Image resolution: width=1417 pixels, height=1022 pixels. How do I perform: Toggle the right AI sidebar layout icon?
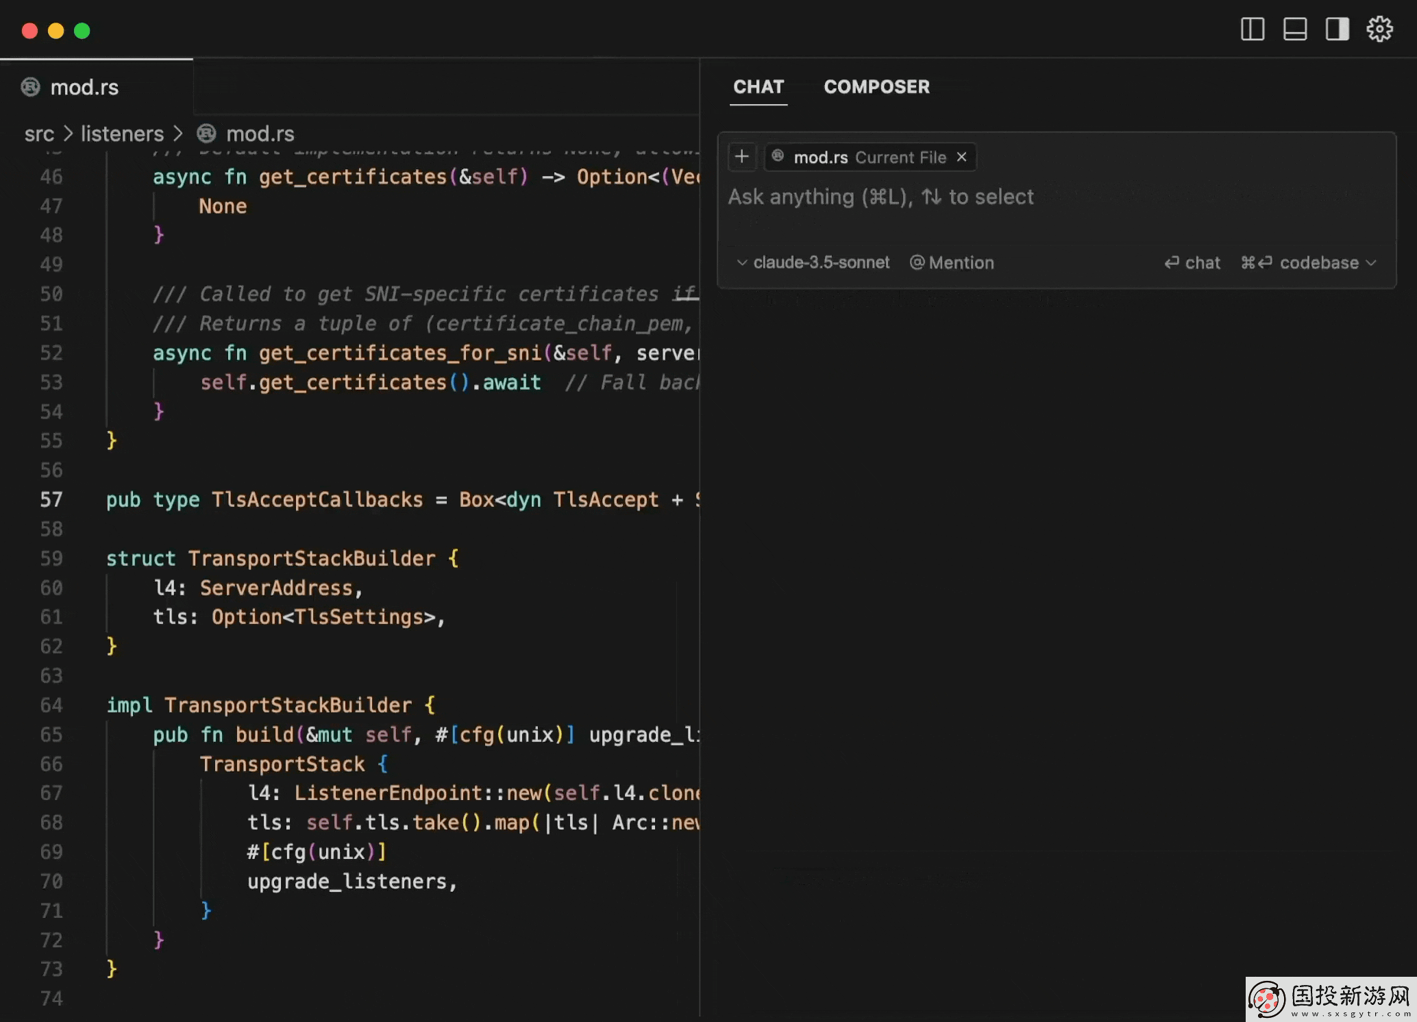click(x=1337, y=29)
